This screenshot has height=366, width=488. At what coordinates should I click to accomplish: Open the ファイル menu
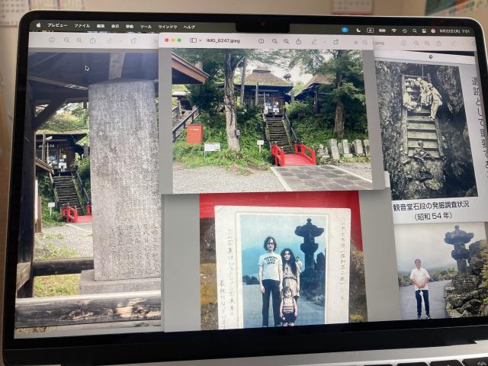pyautogui.click(x=81, y=26)
